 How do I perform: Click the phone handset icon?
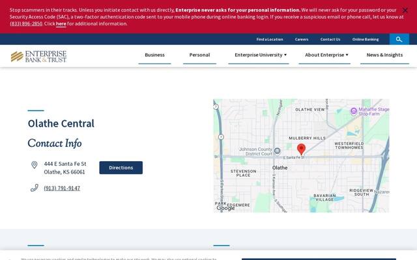coord(35,188)
